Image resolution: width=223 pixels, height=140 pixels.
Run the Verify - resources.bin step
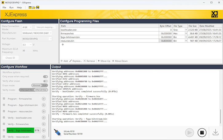(x=44, y=137)
